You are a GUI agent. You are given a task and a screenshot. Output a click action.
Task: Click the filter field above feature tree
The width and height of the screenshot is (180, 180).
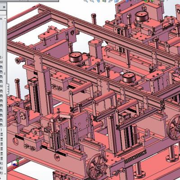[x=3, y=13]
